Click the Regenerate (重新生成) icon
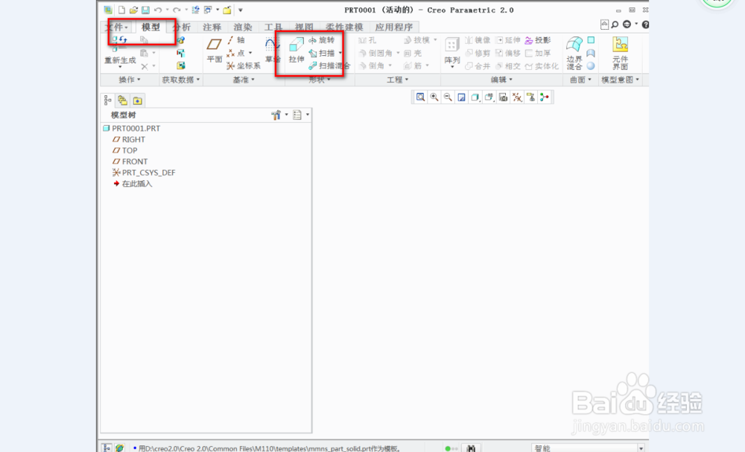The height and width of the screenshot is (452, 745). pos(120,51)
